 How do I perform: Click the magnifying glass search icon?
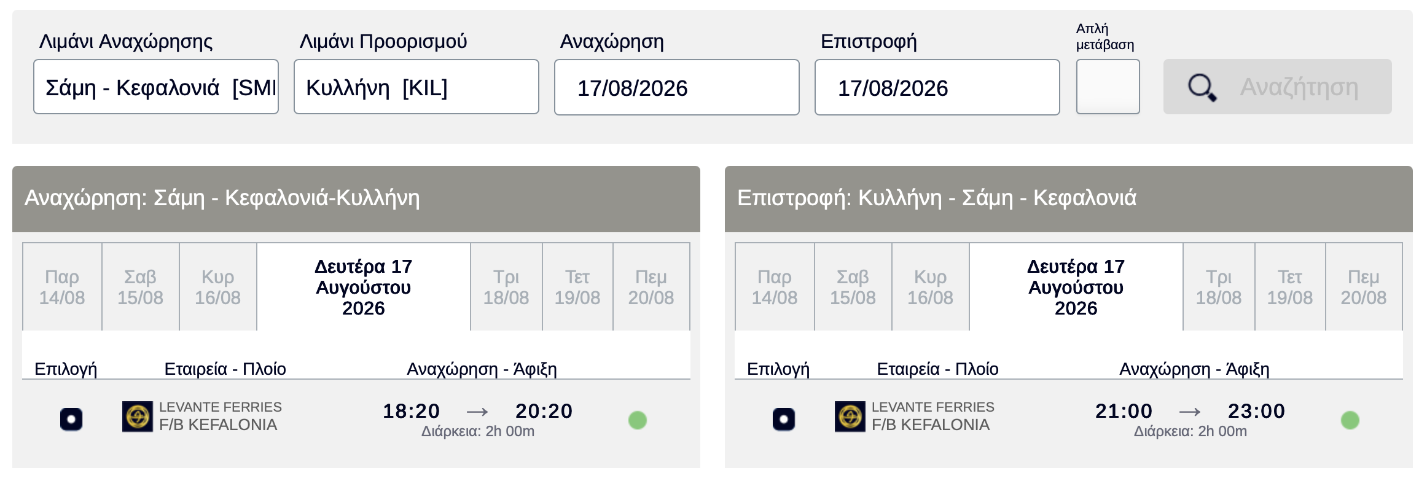pyautogui.click(x=1202, y=87)
